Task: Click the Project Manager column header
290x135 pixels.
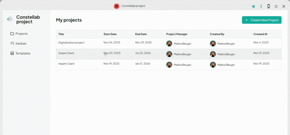Action: click(177, 34)
